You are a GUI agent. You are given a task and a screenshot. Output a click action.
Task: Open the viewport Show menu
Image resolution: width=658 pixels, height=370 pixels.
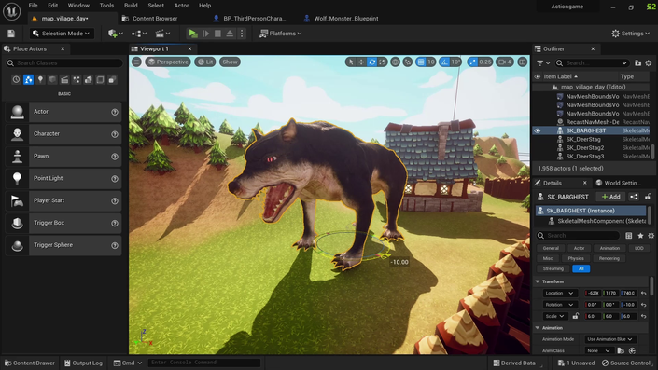230,62
